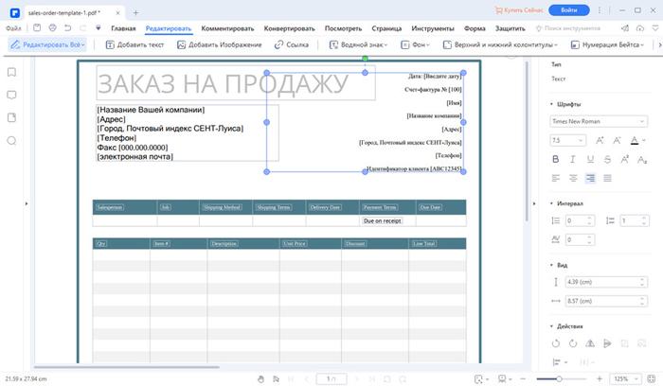Open search panel in left sidebar
The width and height of the screenshot is (663, 386).
click(11, 141)
